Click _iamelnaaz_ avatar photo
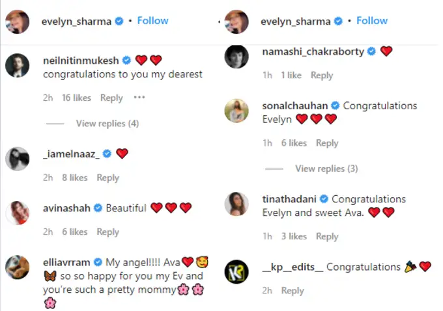 (x=18, y=159)
